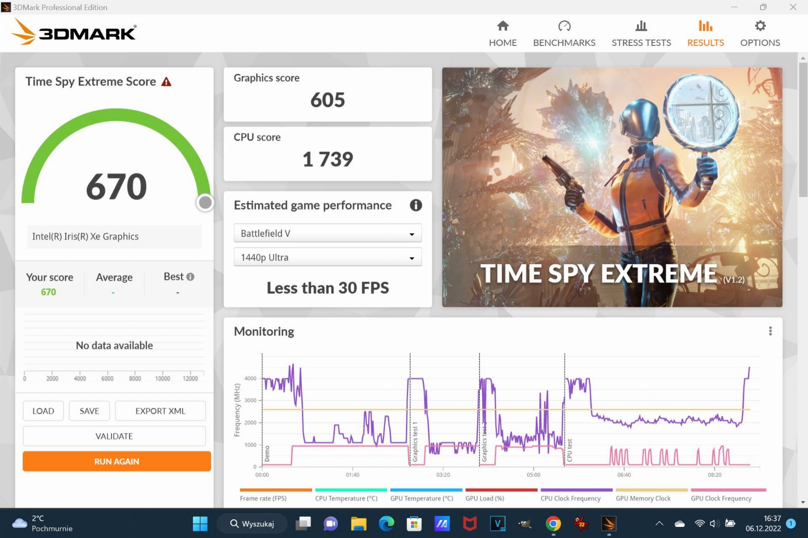Click the VALIDATE button

point(114,436)
